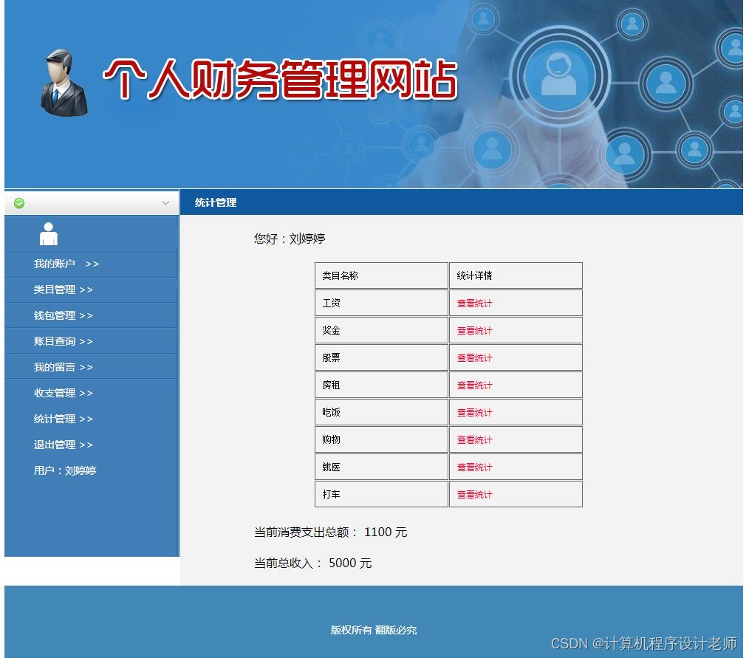Open 收支管理 in sidebar

coord(63,392)
